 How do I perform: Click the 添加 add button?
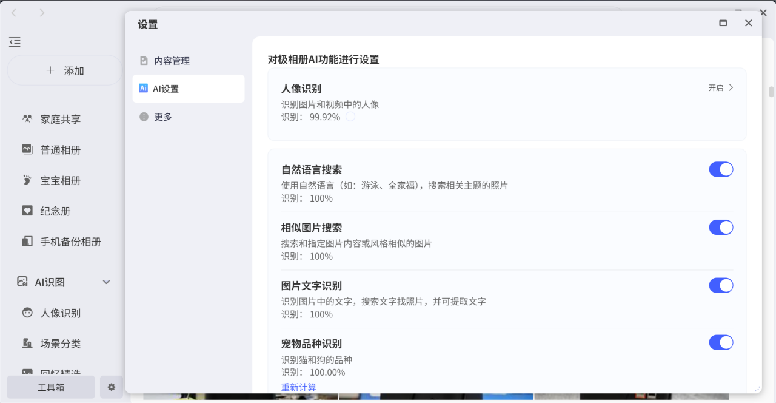pos(65,70)
